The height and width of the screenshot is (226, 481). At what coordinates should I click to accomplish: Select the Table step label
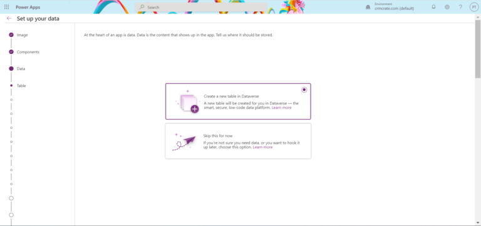tap(21, 86)
